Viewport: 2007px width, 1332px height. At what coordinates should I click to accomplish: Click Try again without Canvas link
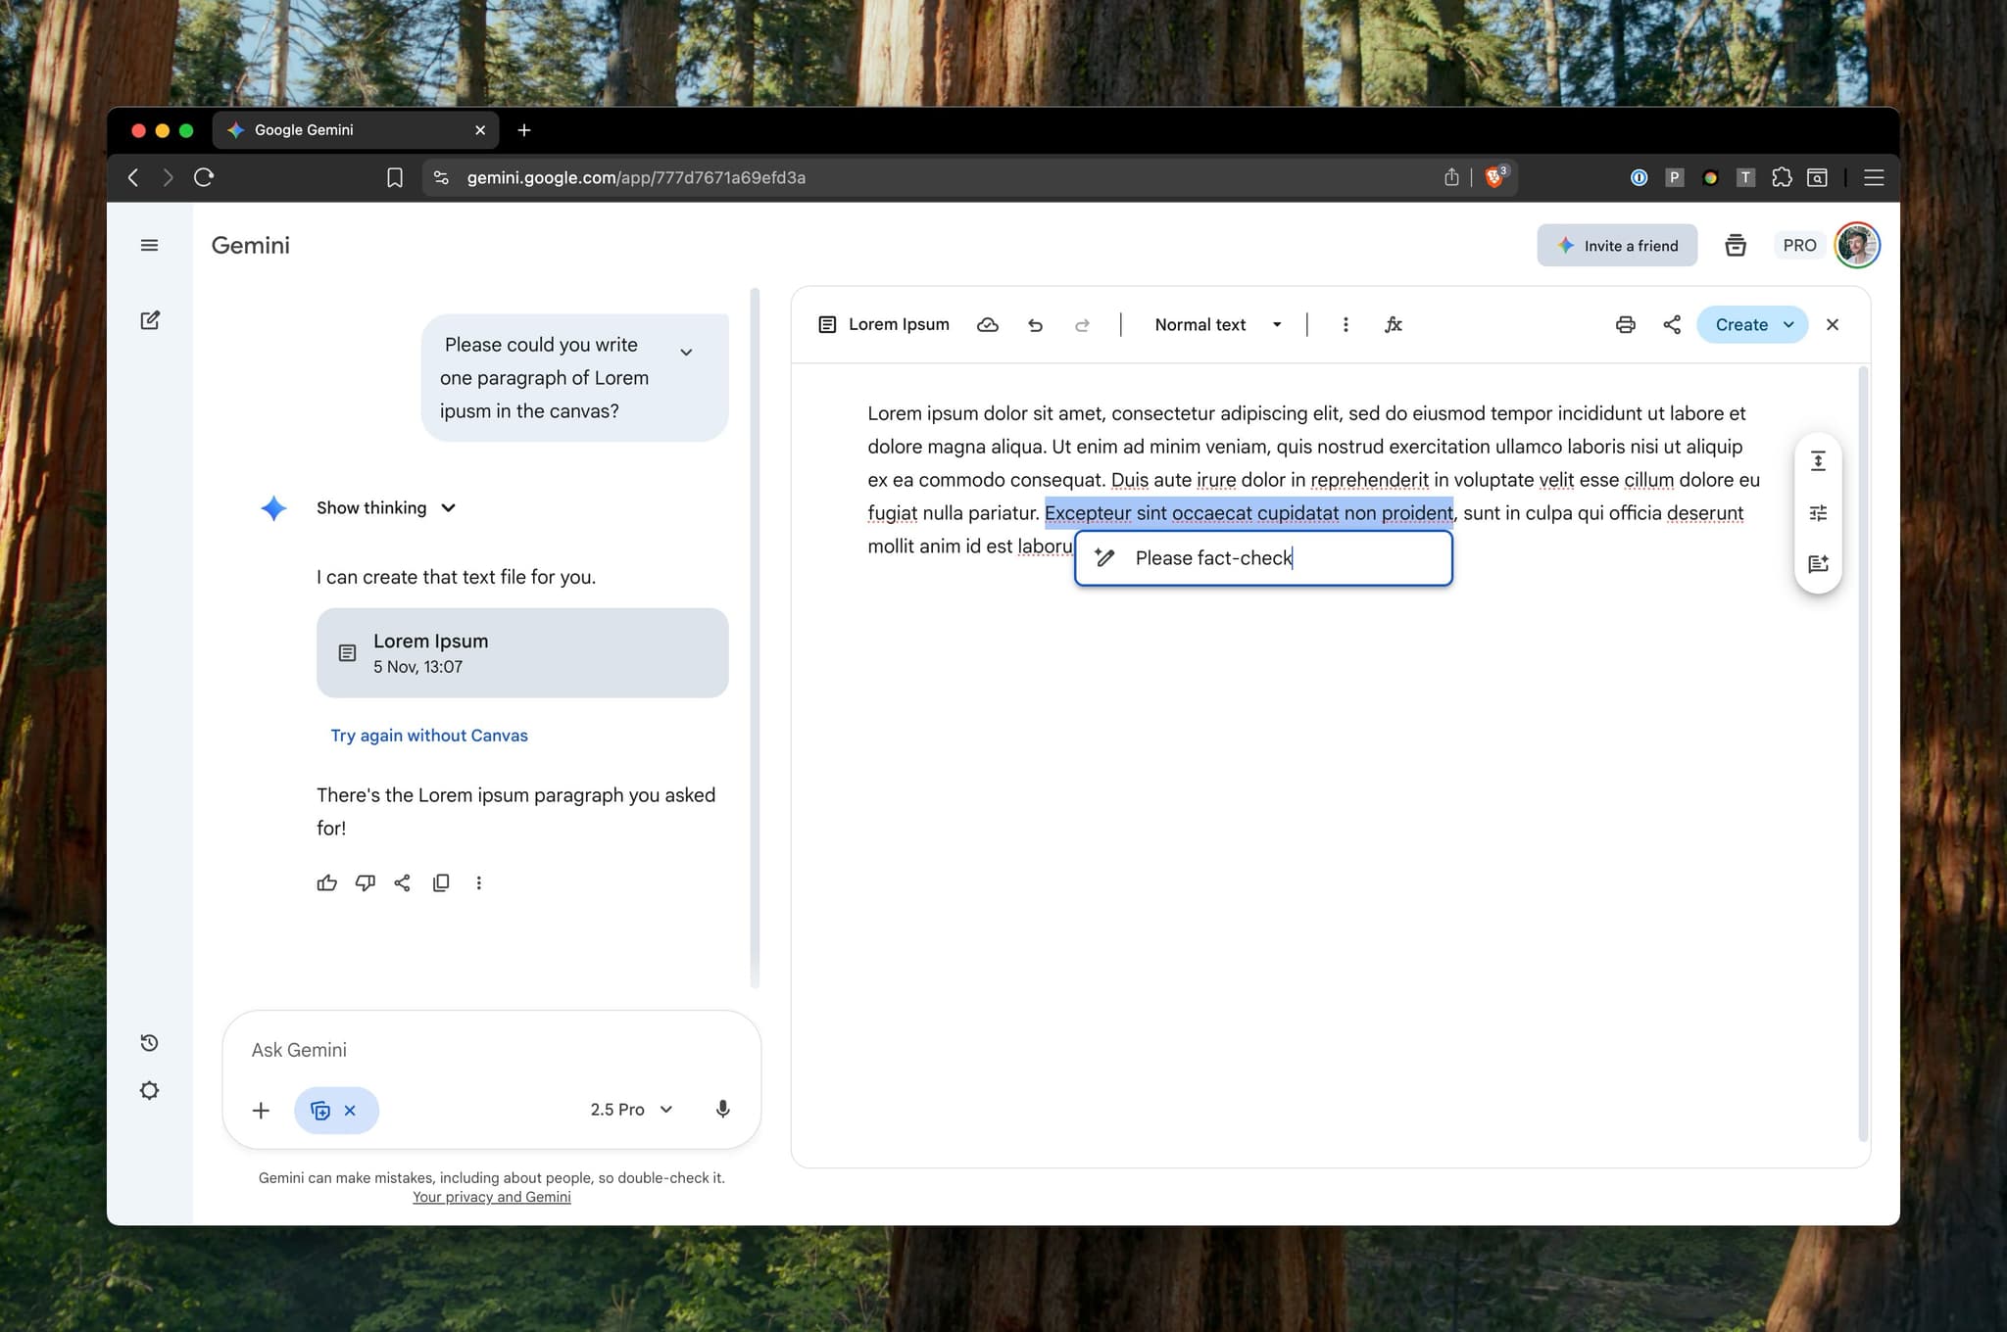click(429, 736)
